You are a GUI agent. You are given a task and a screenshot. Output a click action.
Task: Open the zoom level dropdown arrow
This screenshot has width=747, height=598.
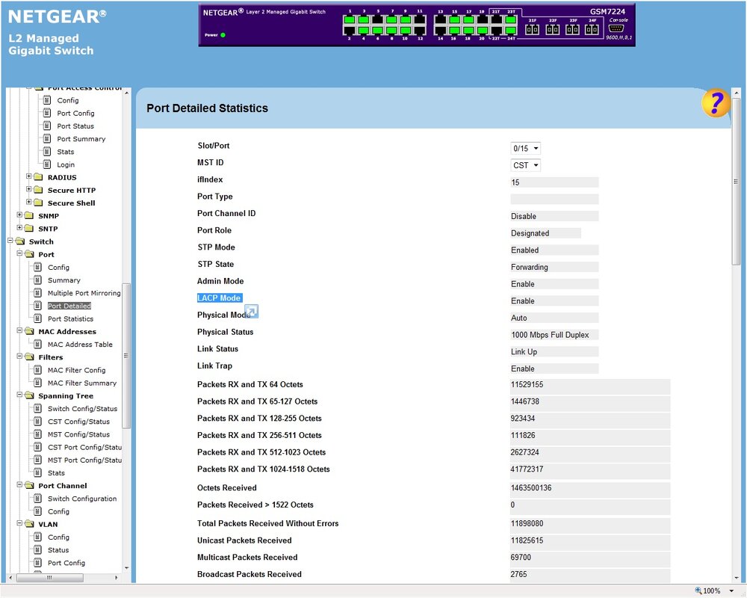click(x=731, y=591)
